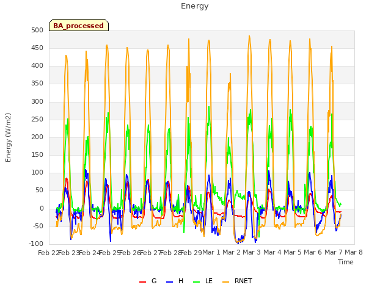Click the LE legend entry
This screenshot has width=391, height=293.
click(203, 281)
